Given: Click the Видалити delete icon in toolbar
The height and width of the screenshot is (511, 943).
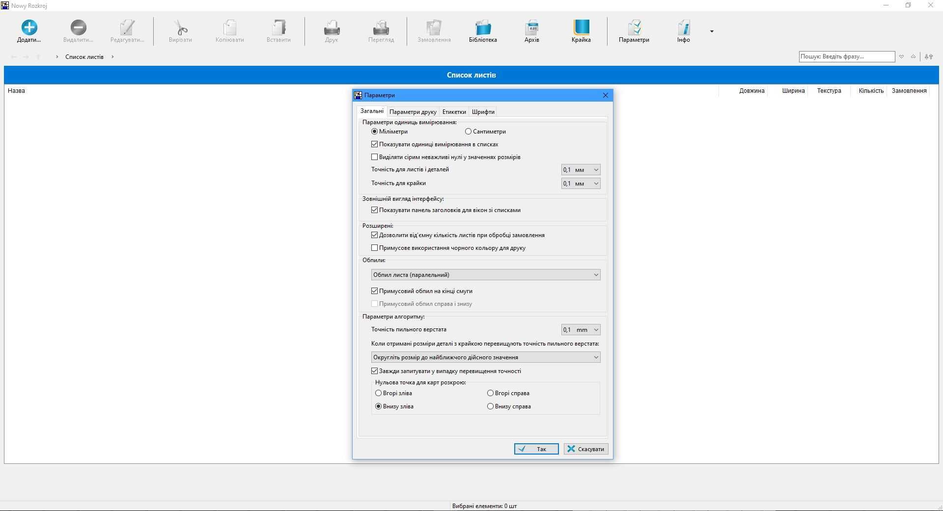Looking at the screenshot, I should tap(78, 27).
